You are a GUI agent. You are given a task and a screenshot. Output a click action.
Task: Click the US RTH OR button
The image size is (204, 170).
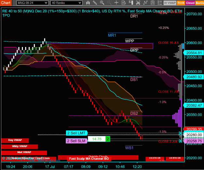tap(175, 159)
